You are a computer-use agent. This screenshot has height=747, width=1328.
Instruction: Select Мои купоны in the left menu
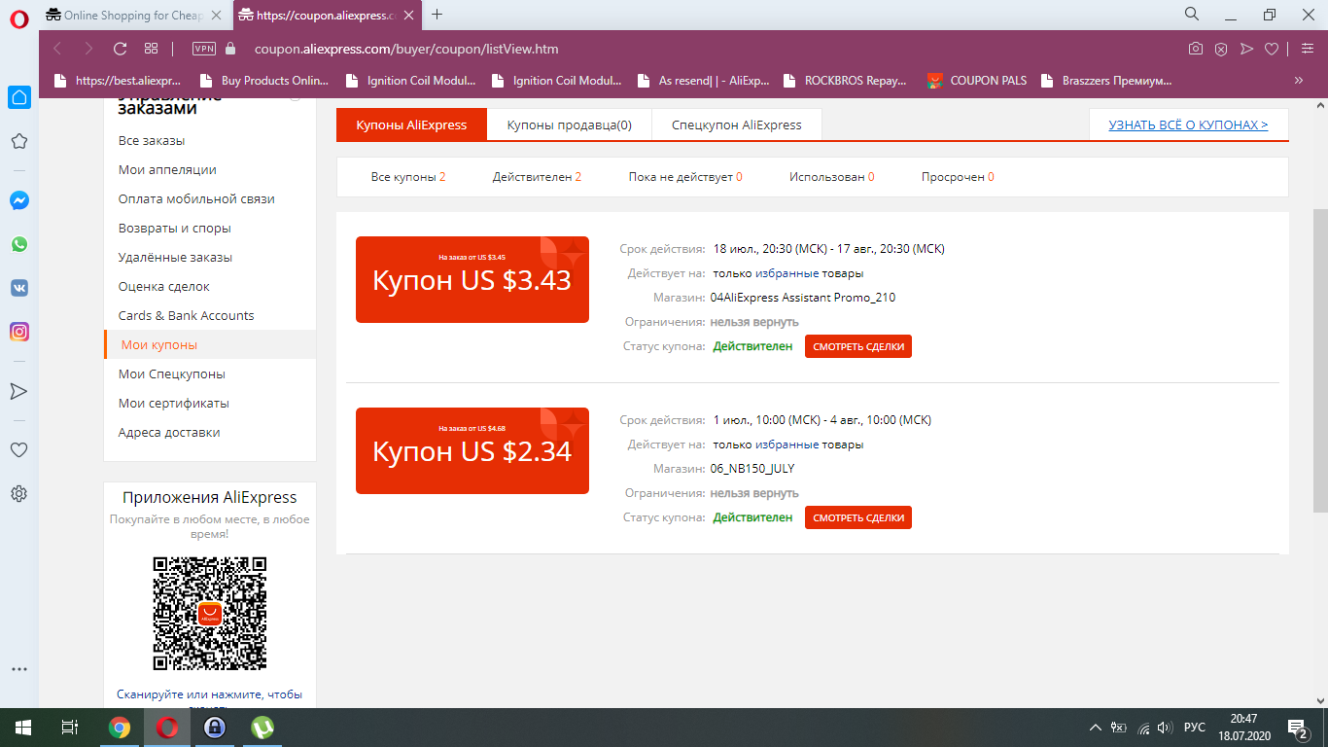(x=210, y=344)
